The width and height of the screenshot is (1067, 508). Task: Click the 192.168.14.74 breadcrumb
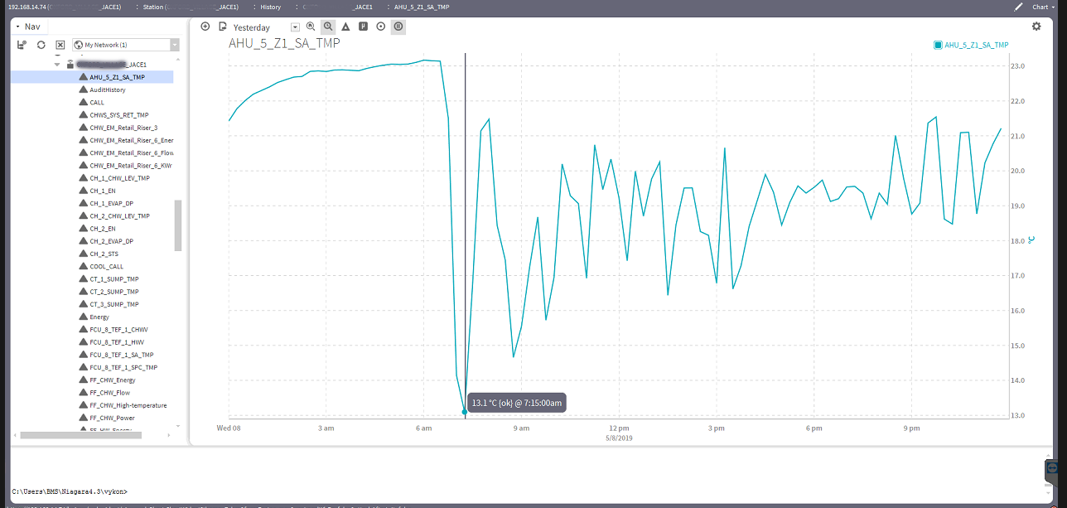tap(65, 7)
